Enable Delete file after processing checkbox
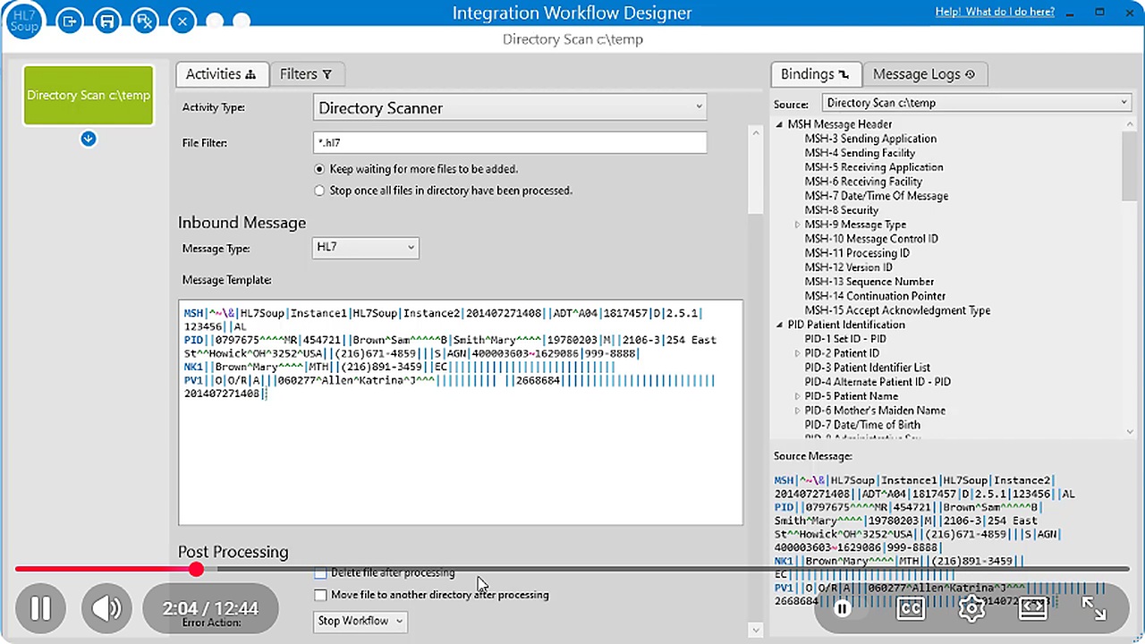Screen dimensions: 1145x644 pyautogui.click(x=320, y=573)
